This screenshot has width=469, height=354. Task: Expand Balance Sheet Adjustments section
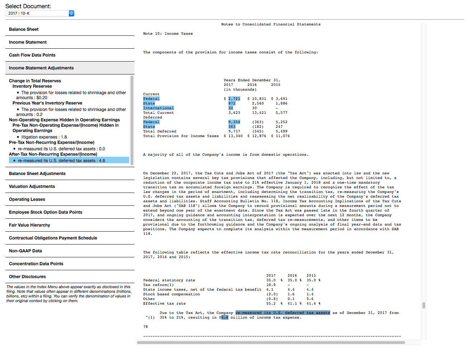70,174
